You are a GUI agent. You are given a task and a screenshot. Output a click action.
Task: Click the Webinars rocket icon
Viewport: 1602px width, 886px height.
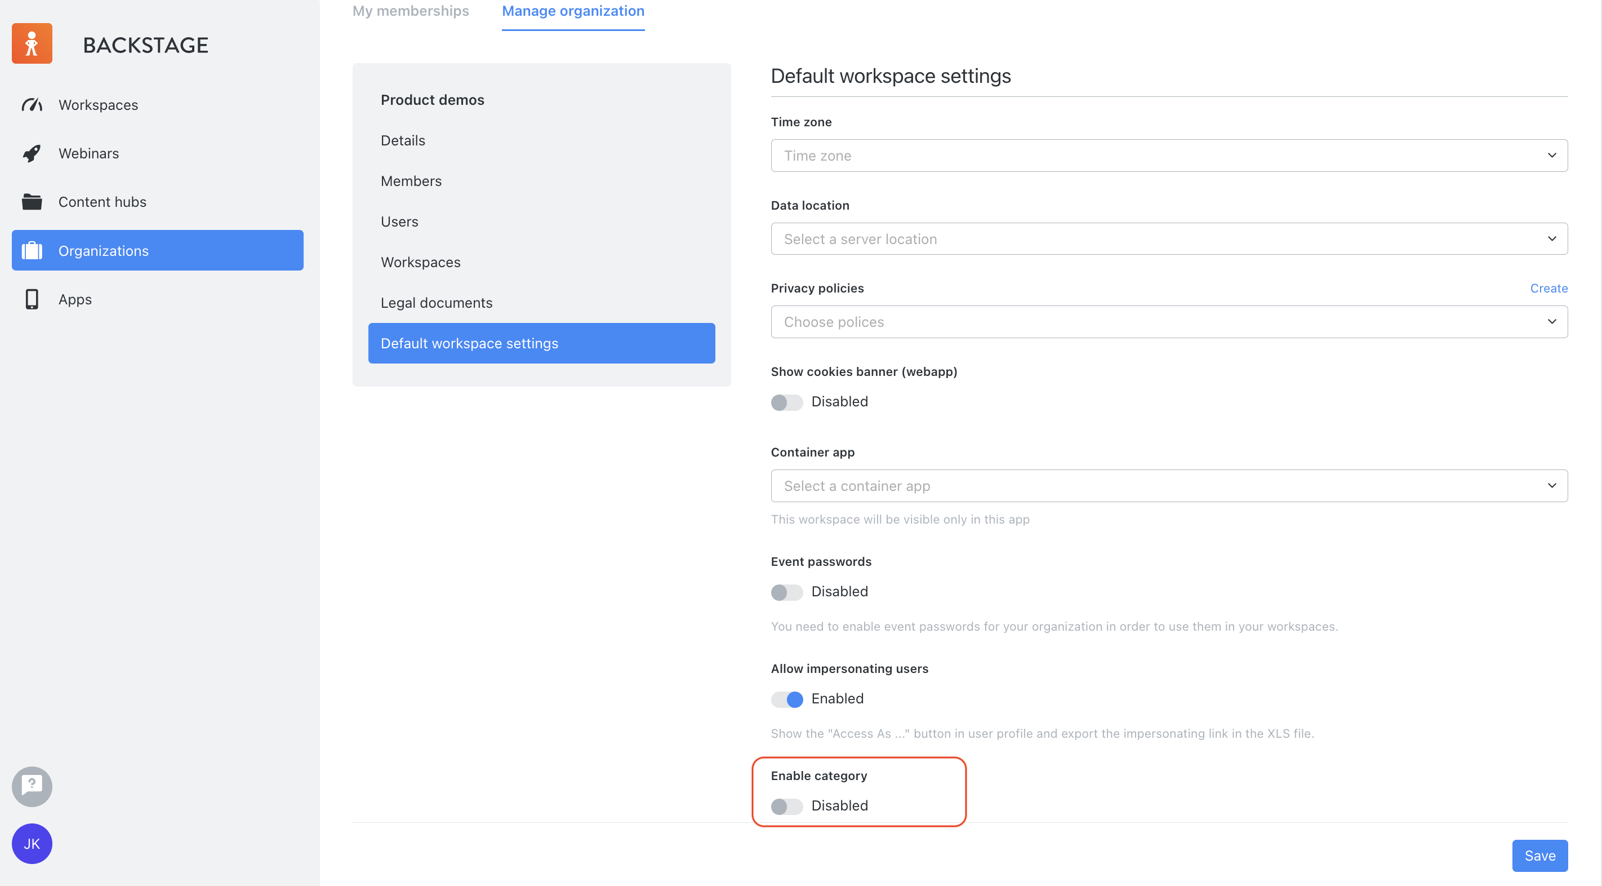[32, 153]
